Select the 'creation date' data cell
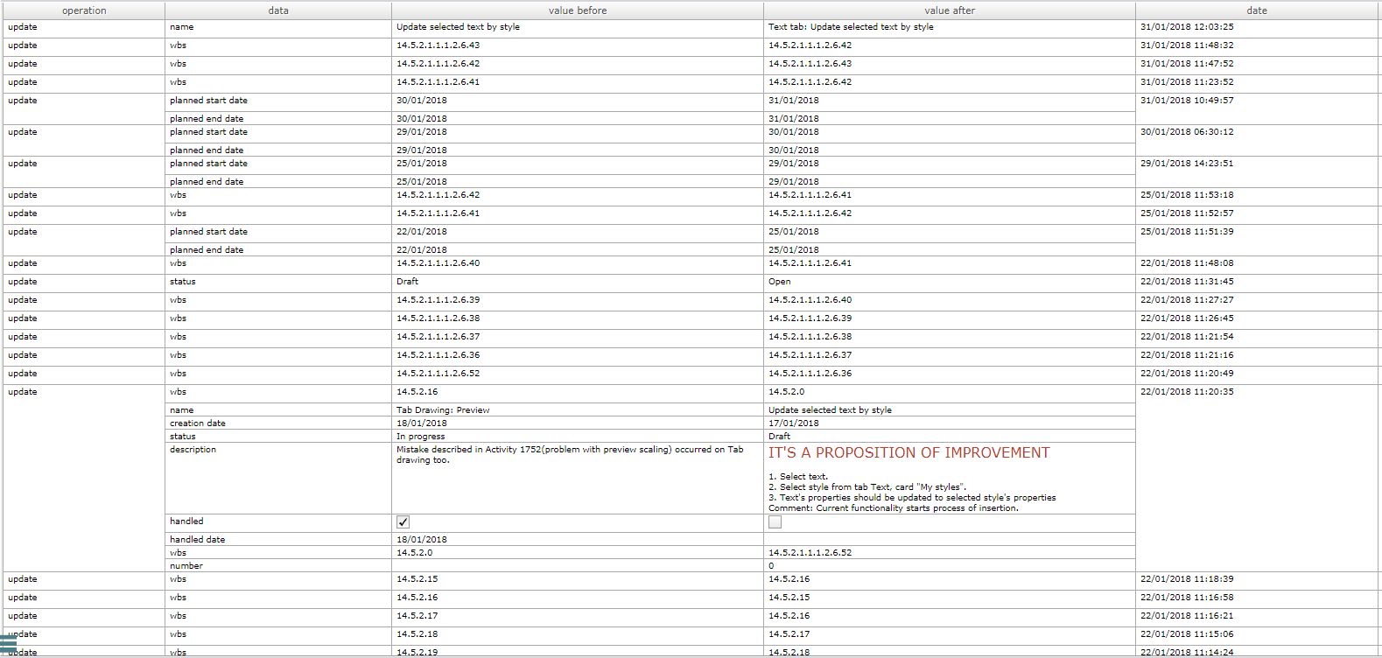Screen dimensions: 1382x658 (198, 423)
